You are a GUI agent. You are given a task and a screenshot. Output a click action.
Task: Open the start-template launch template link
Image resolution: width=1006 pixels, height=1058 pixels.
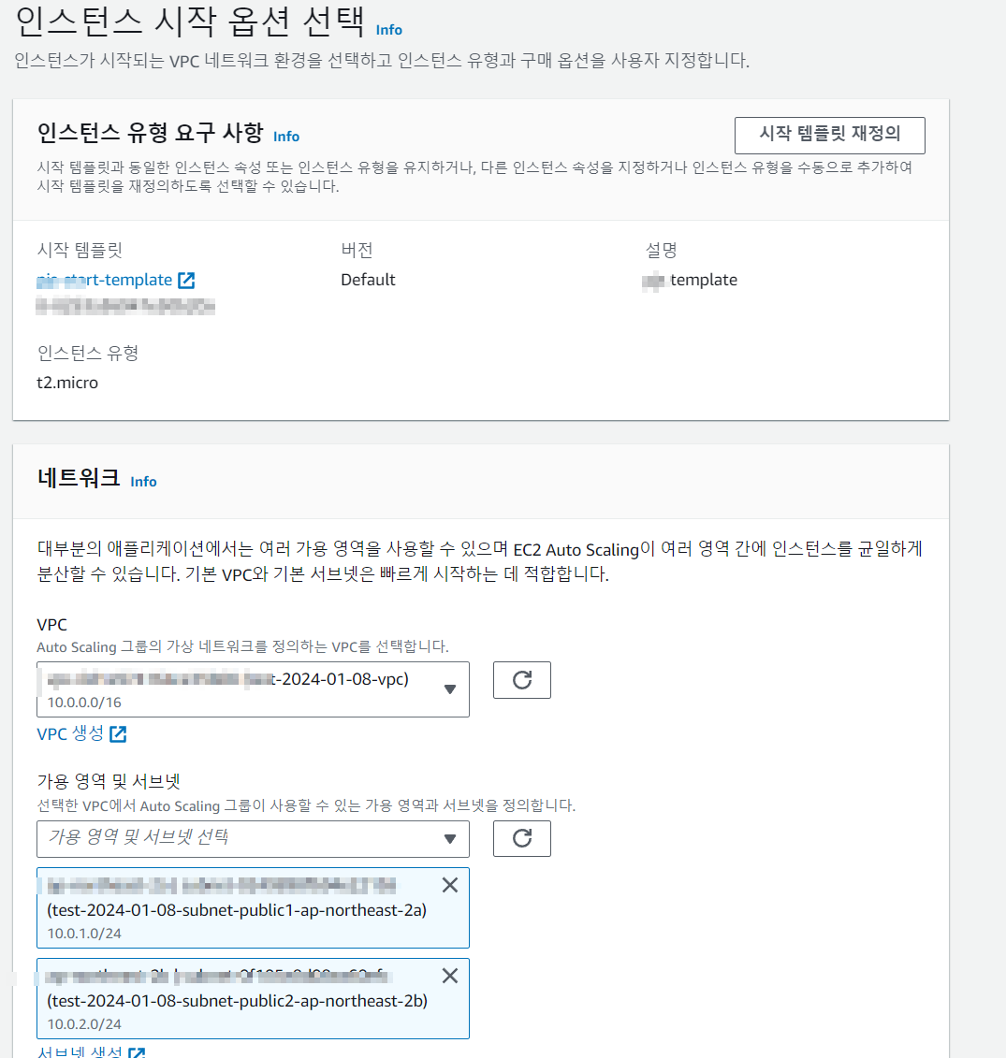[x=105, y=280]
